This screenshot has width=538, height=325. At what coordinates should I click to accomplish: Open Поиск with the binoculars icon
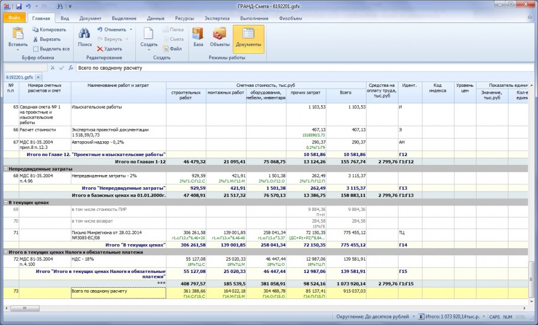click(x=85, y=34)
